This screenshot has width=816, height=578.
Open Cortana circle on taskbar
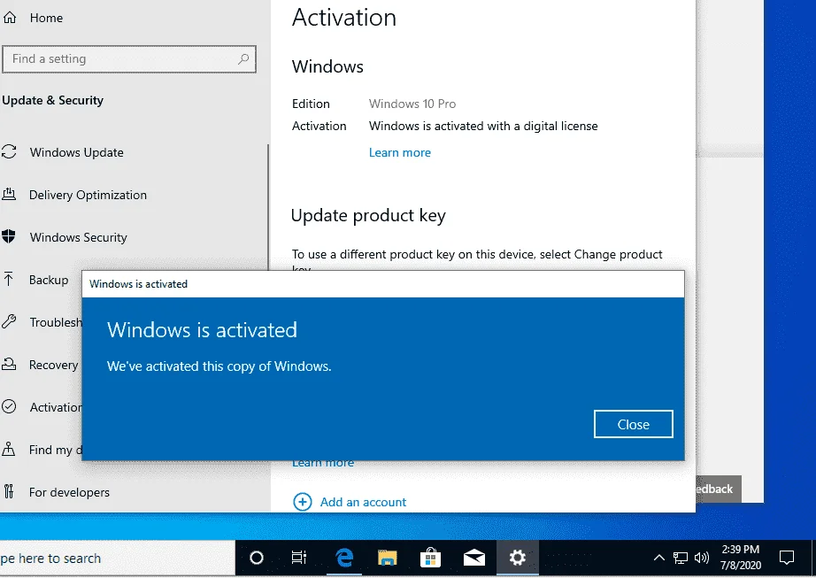(257, 558)
